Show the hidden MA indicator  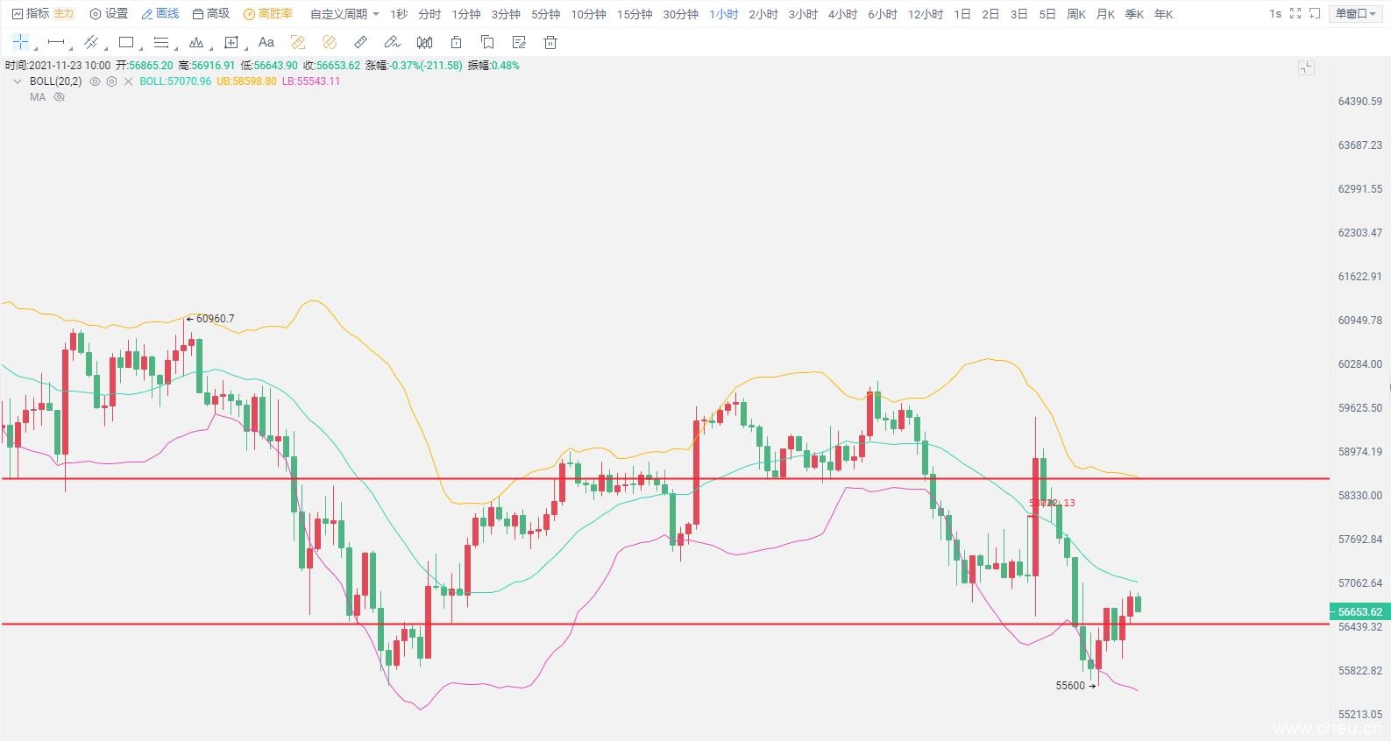pyautogui.click(x=60, y=97)
